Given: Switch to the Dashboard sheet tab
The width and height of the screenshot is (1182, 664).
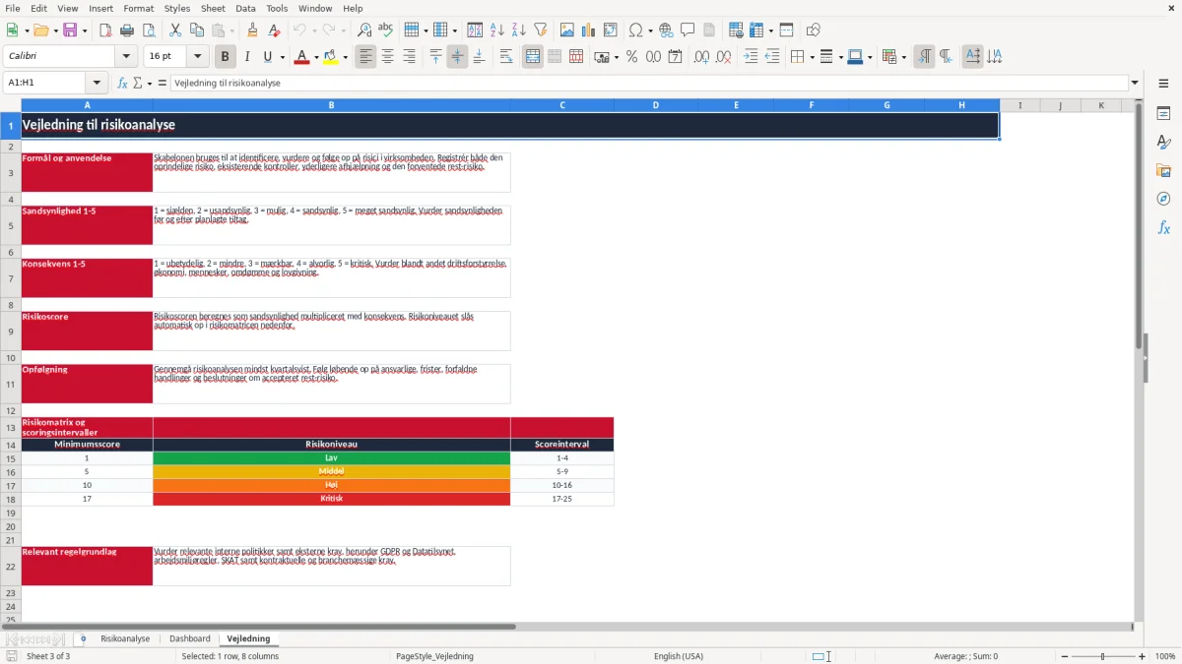Looking at the screenshot, I should tap(190, 638).
